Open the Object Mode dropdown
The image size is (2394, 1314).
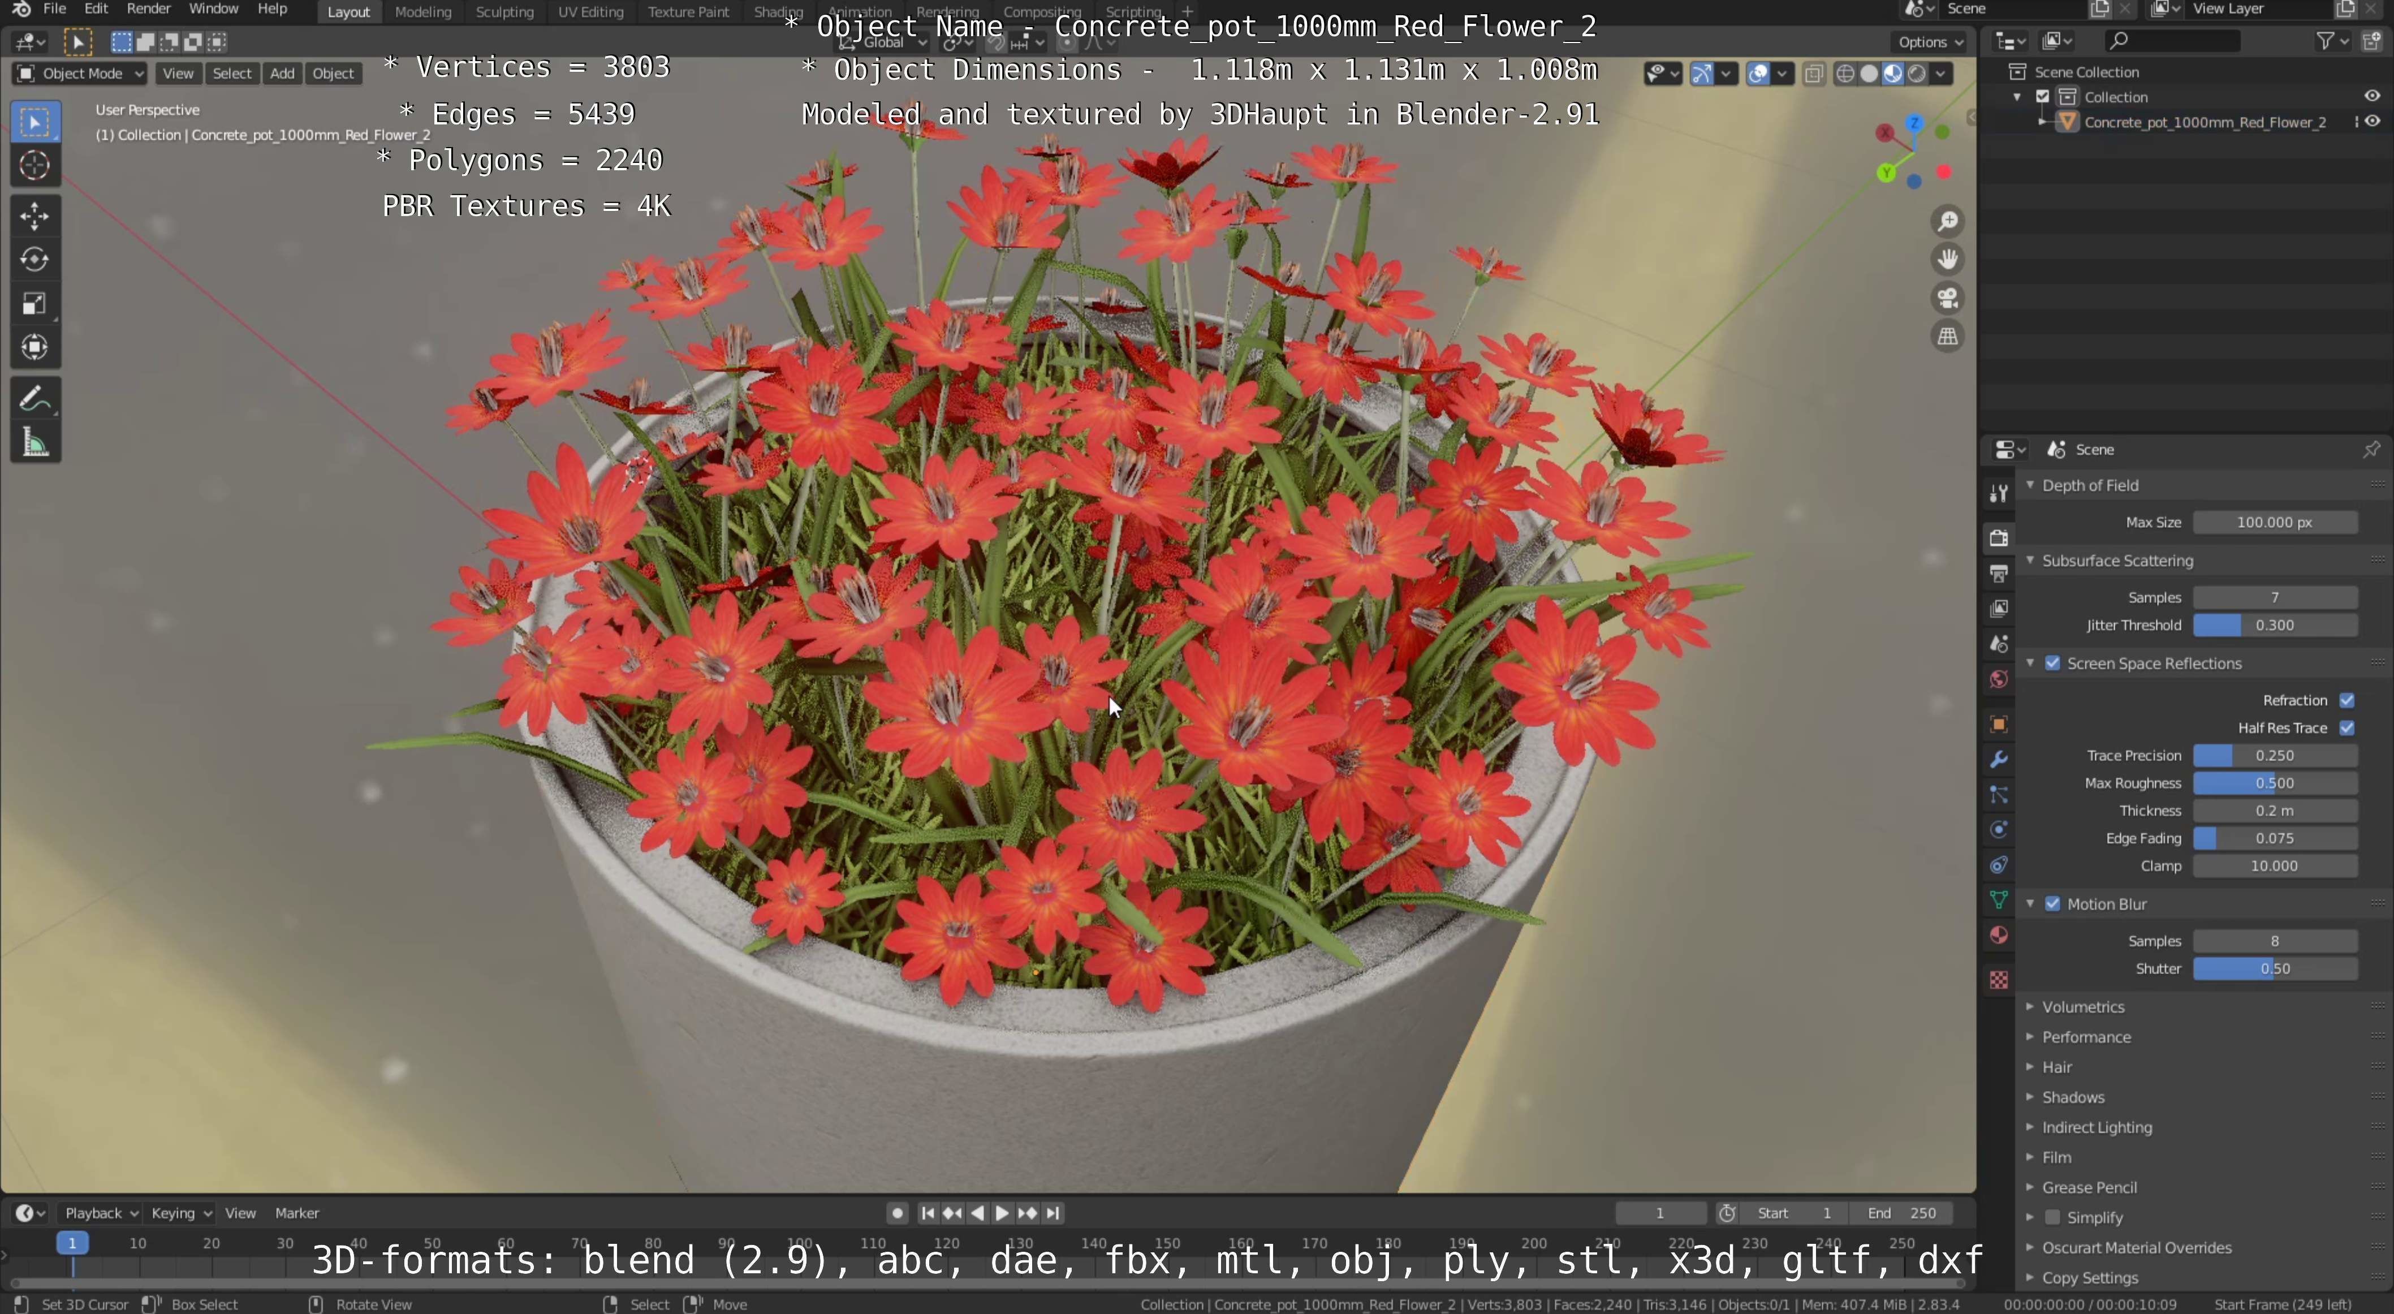pyautogui.click(x=80, y=74)
